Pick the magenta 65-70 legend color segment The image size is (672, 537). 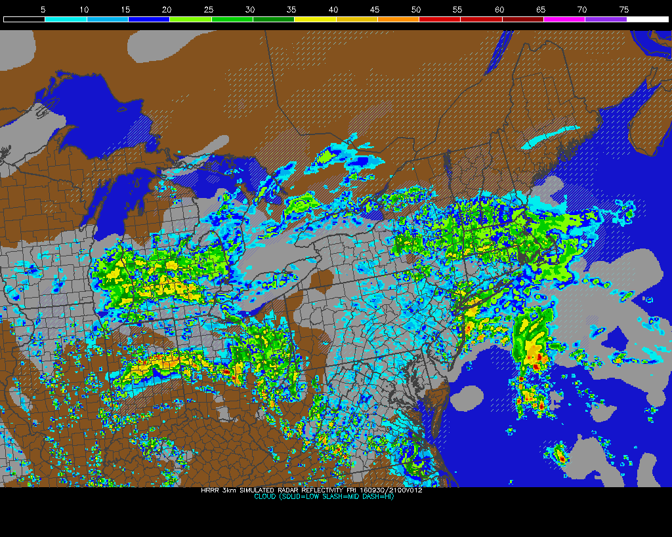[x=564, y=20]
